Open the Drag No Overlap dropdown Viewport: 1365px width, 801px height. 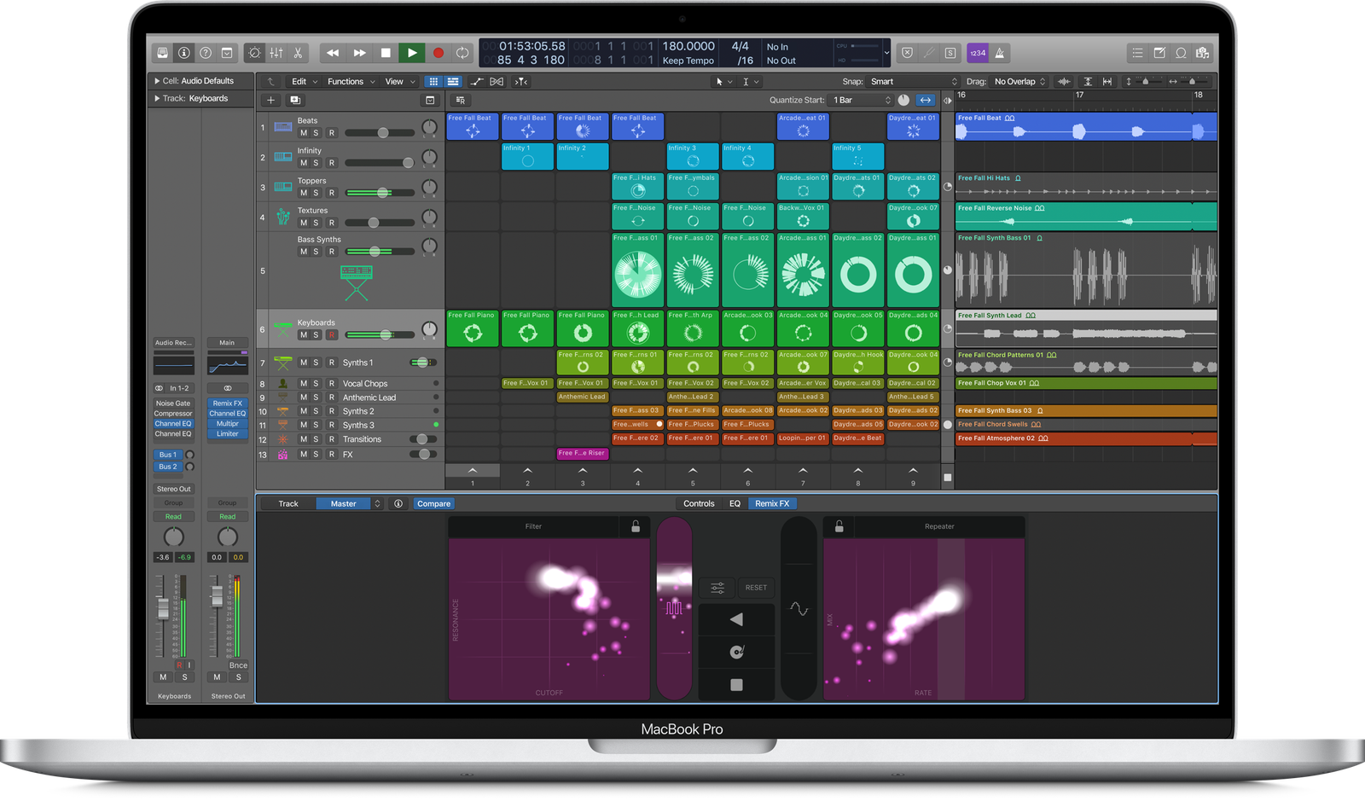[x=1019, y=82]
